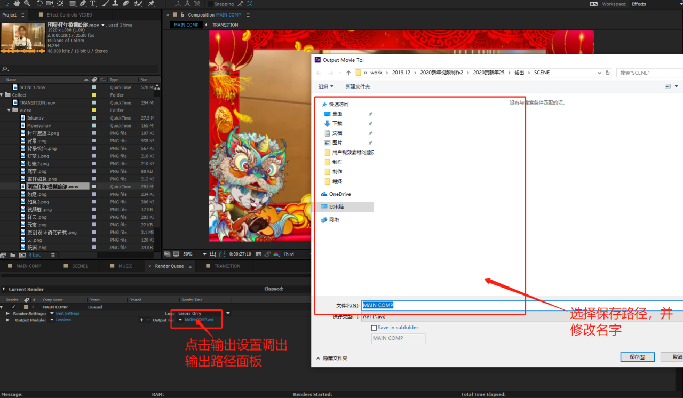Open the 50% magnification dropdown
Viewport: 683px width, 398px height.
pyautogui.click(x=204, y=254)
